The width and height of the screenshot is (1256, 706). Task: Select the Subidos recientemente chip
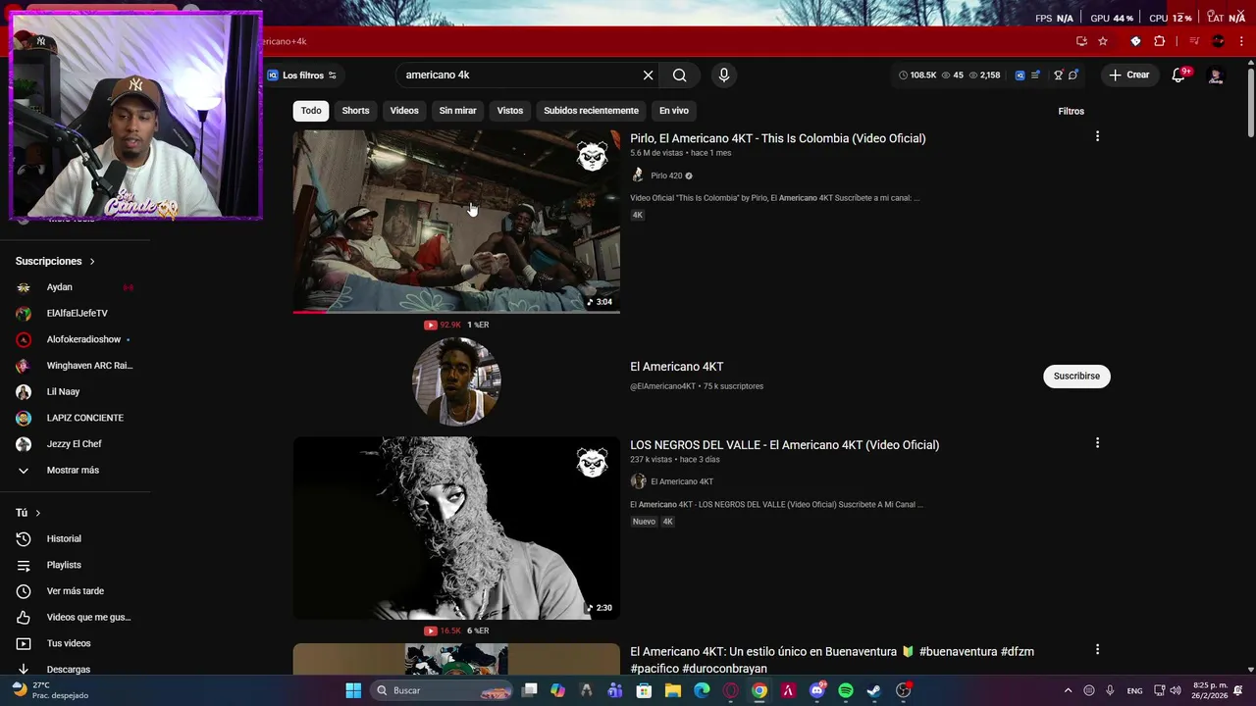[x=592, y=111]
